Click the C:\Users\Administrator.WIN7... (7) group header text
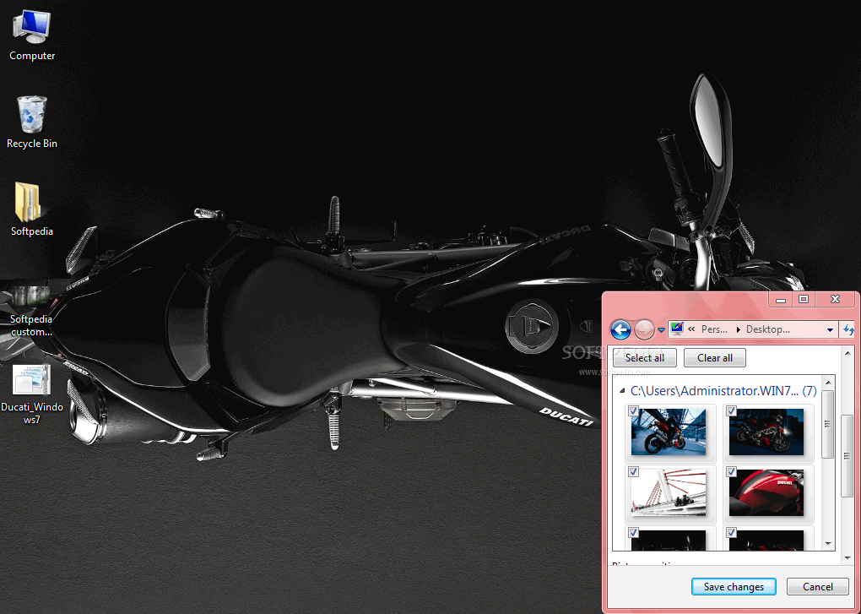Viewport: 861px width, 614px height. click(723, 391)
